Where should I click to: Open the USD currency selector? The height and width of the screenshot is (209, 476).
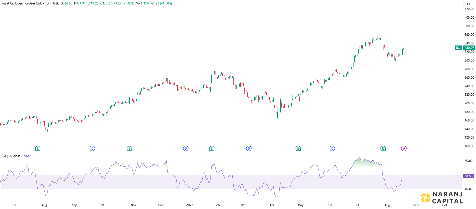point(469,4)
